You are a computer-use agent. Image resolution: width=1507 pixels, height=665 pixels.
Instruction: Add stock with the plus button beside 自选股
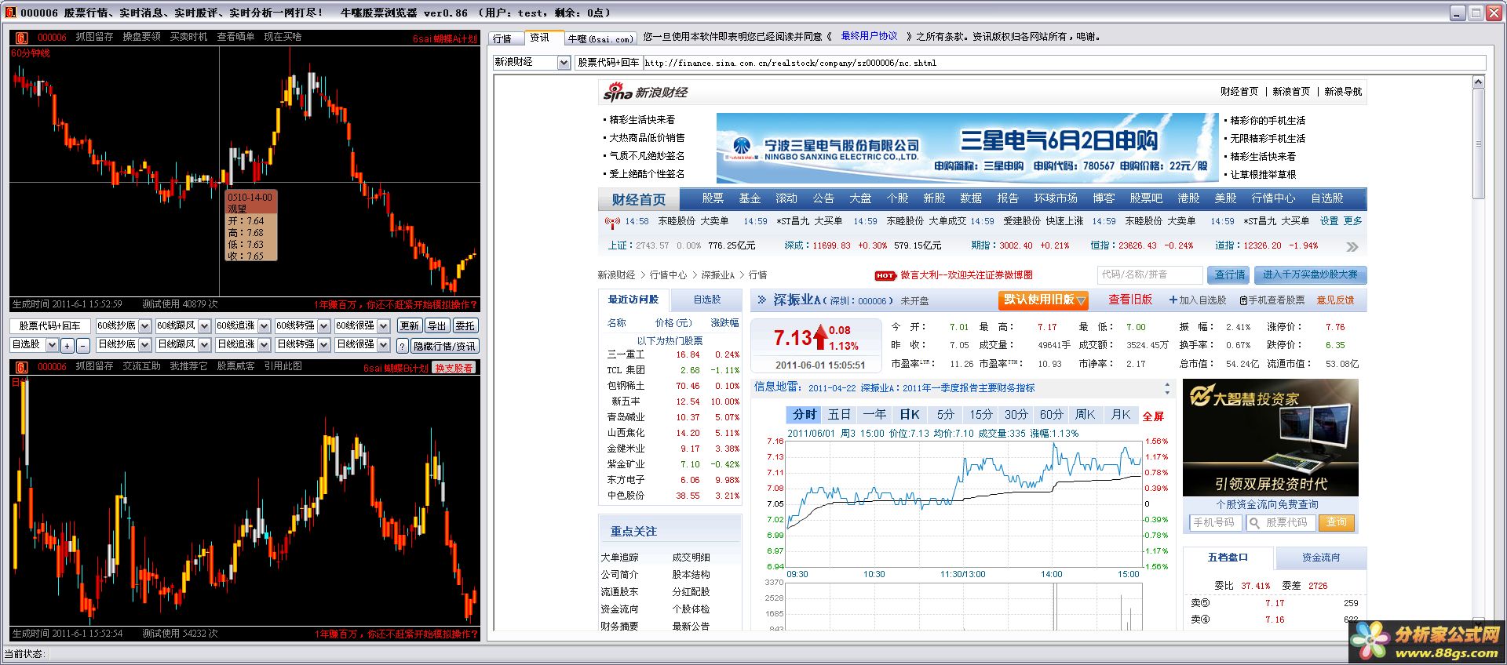point(67,345)
